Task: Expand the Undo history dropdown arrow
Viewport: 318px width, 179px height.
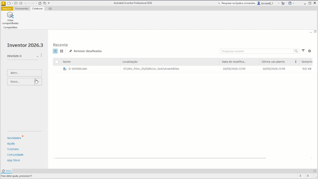Action: (29, 3)
